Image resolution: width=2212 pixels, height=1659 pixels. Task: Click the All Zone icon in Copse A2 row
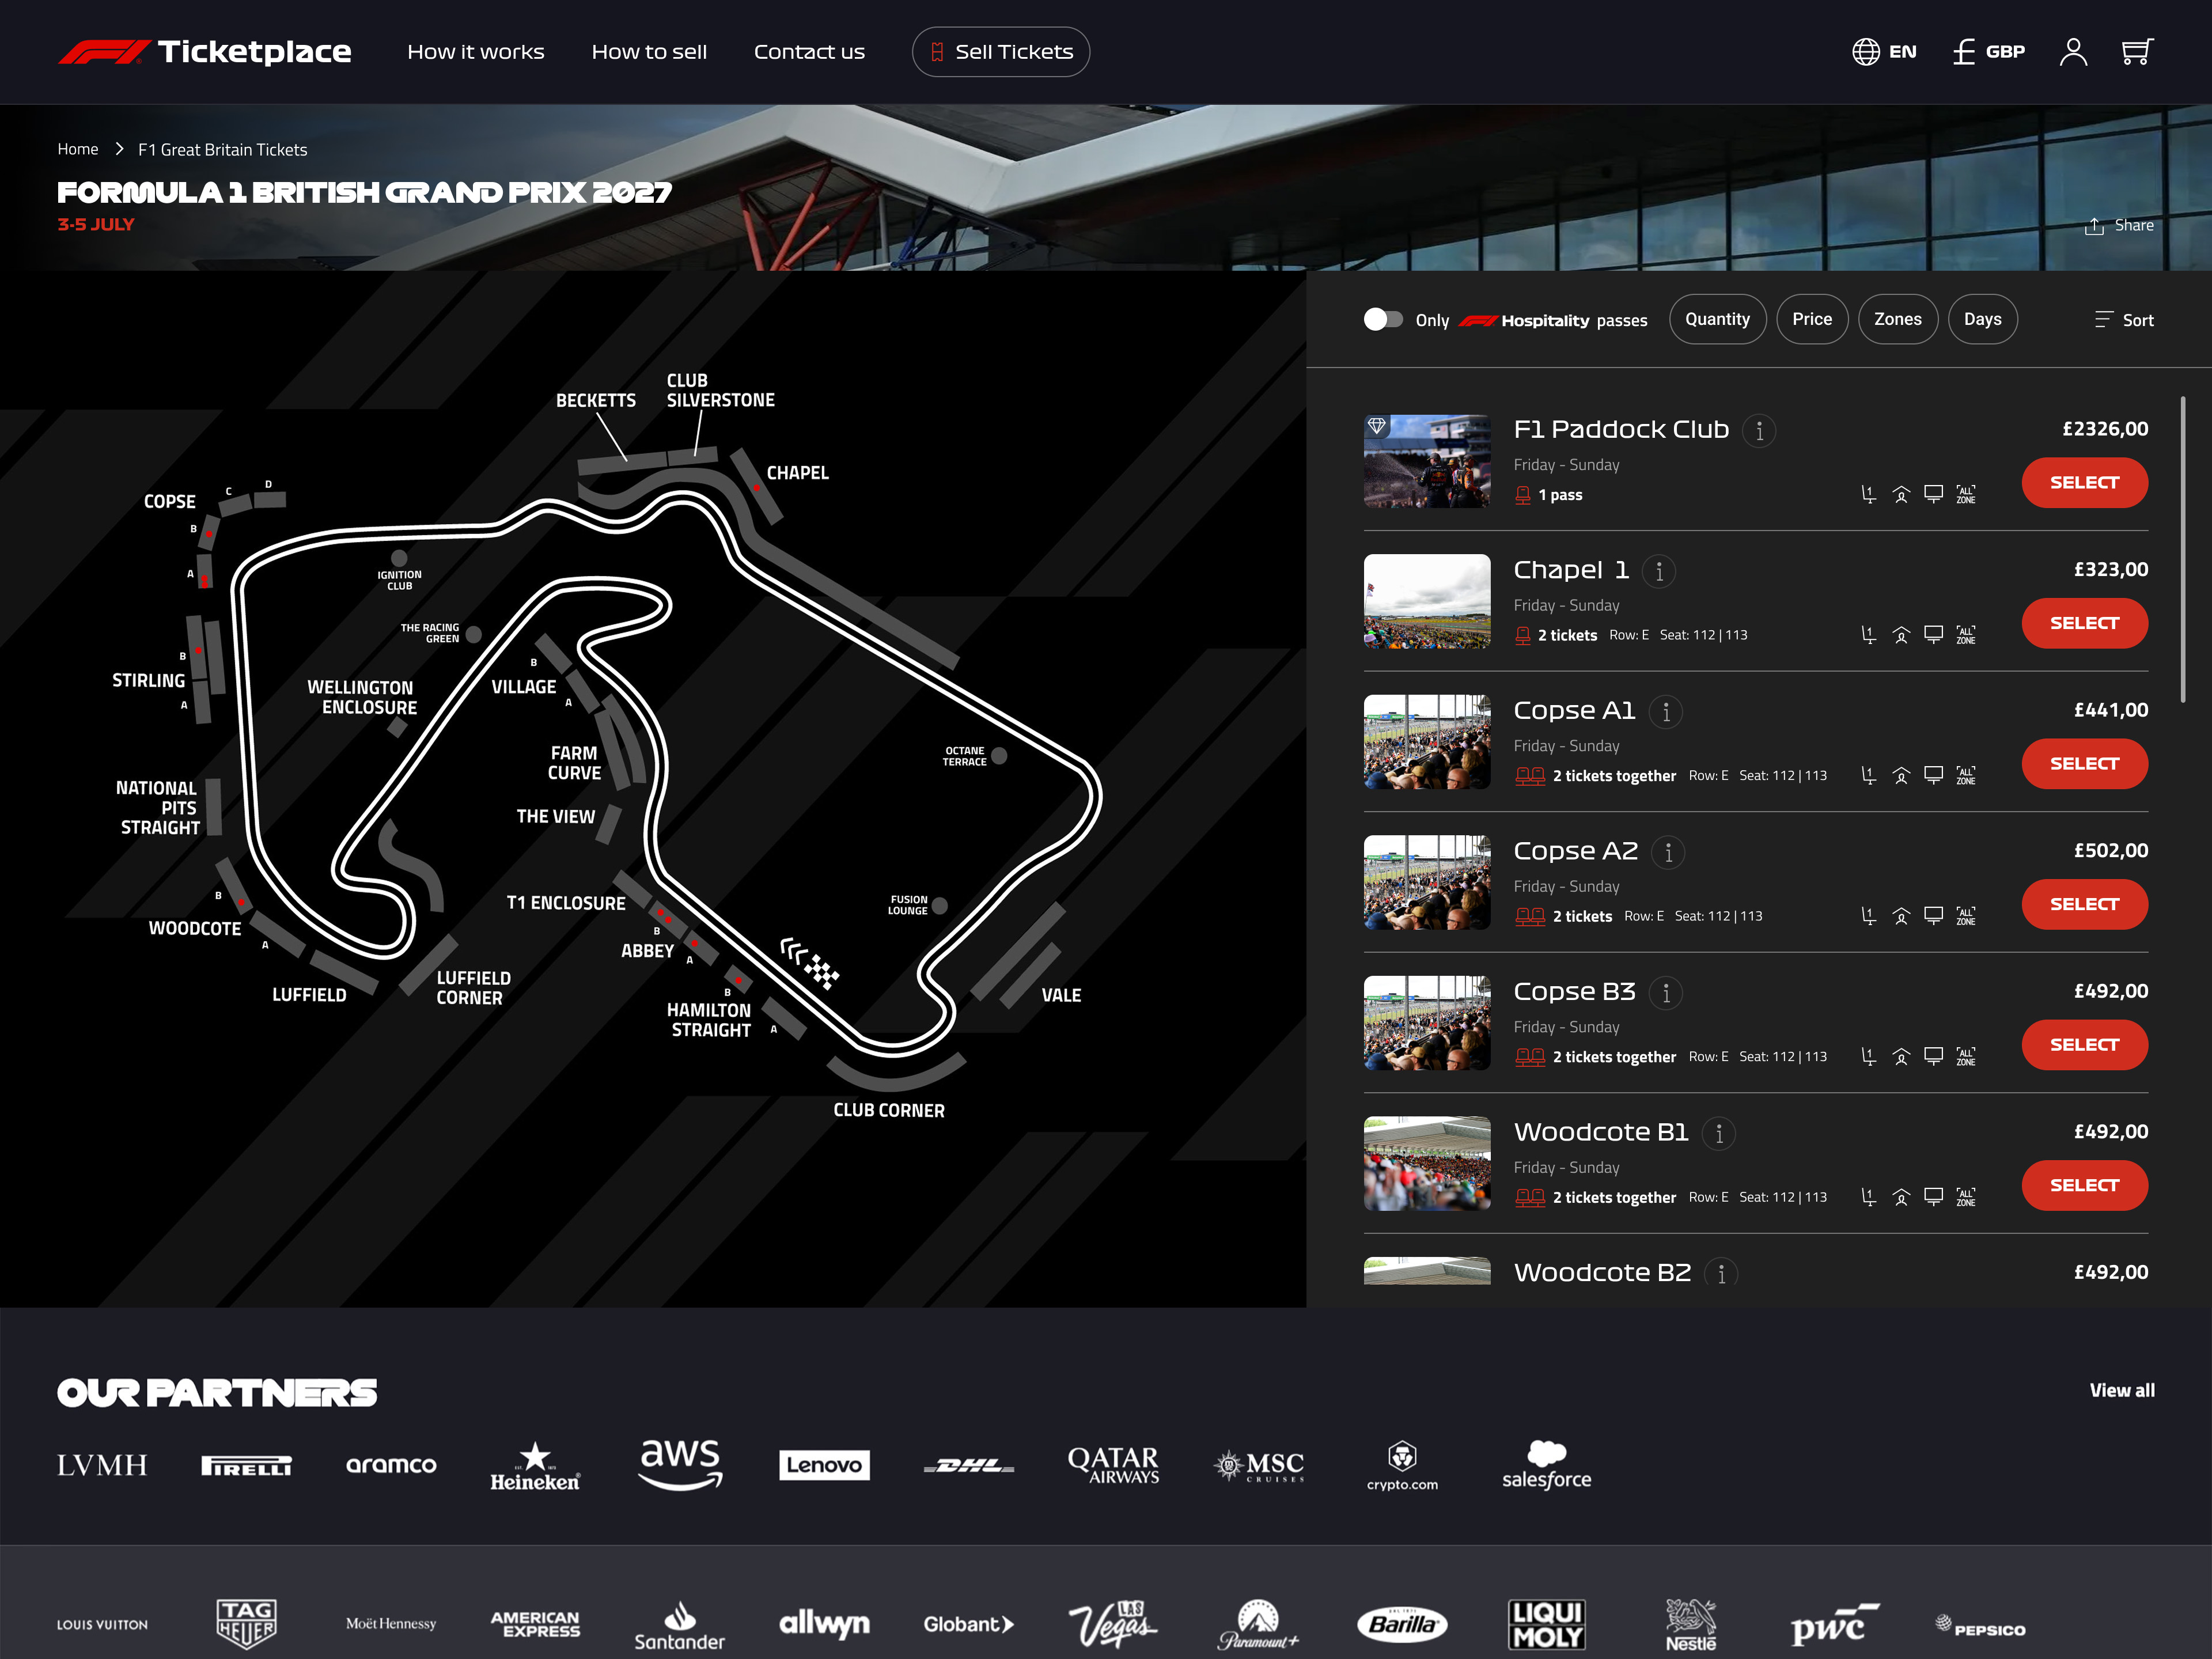(1965, 916)
